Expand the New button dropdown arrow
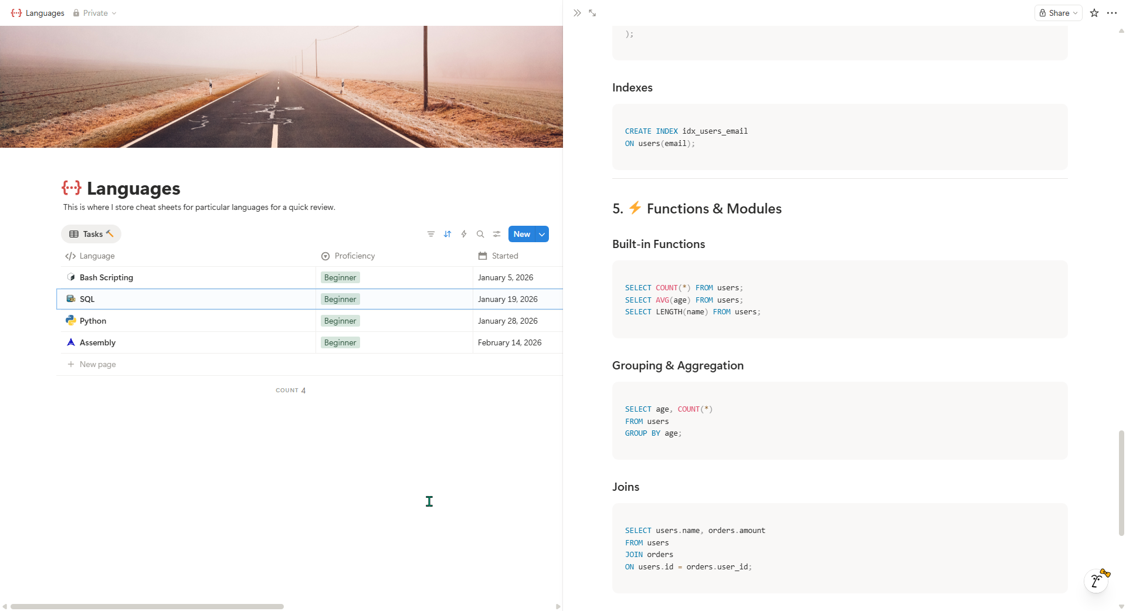 pyautogui.click(x=542, y=234)
